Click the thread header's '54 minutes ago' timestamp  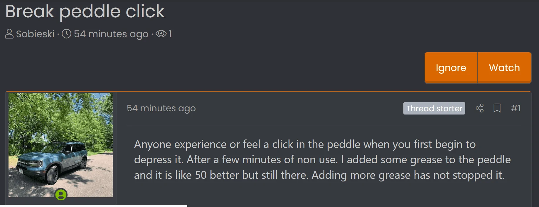[x=111, y=34]
